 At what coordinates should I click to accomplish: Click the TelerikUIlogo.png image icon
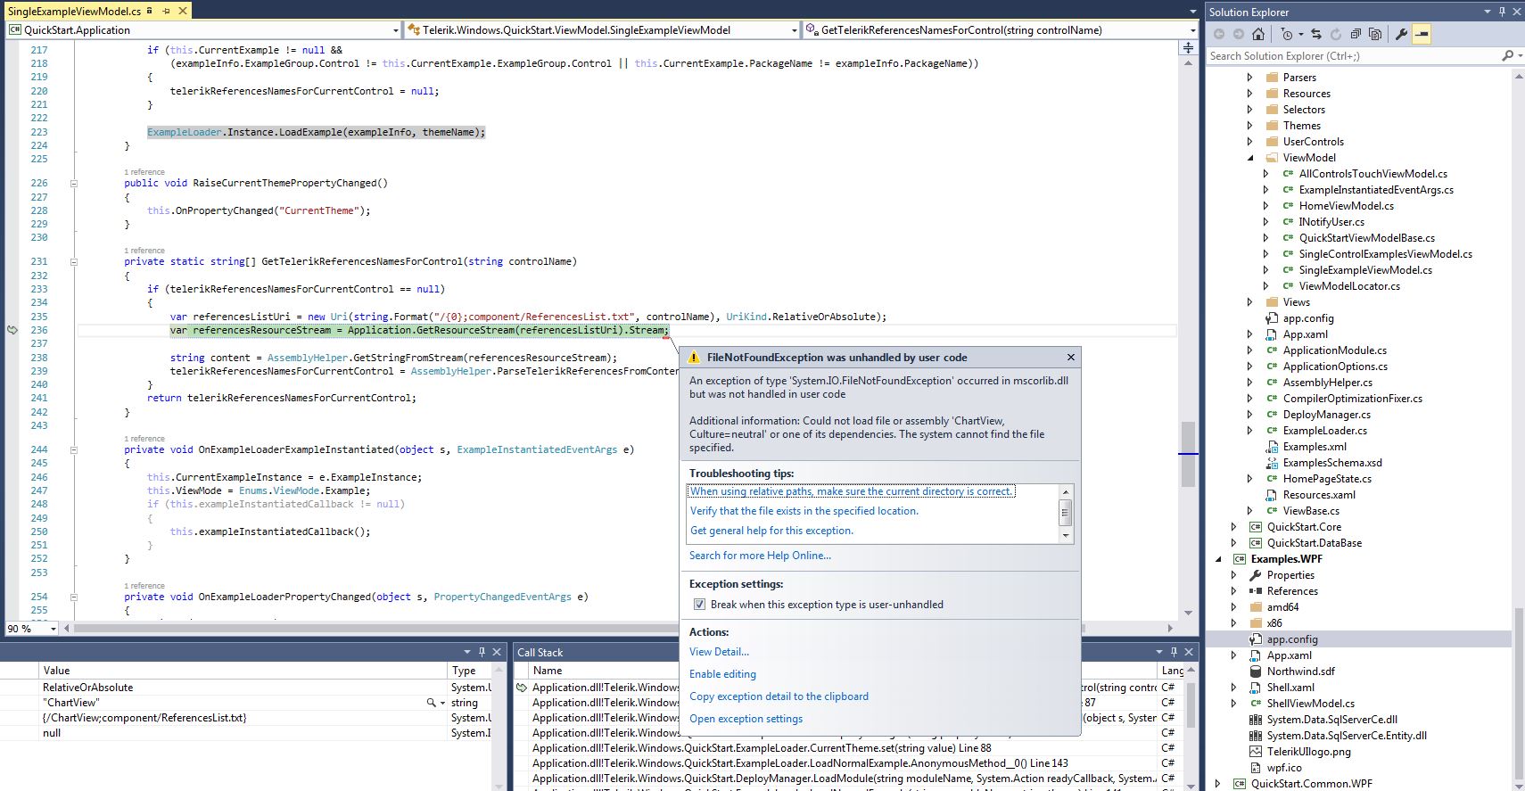pyautogui.click(x=1256, y=752)
